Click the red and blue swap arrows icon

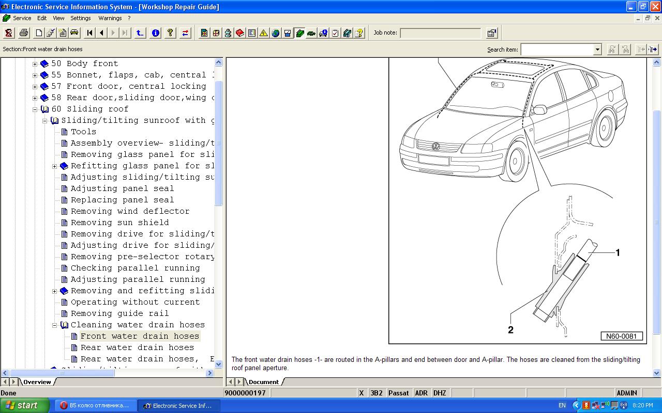click(185, 33)
